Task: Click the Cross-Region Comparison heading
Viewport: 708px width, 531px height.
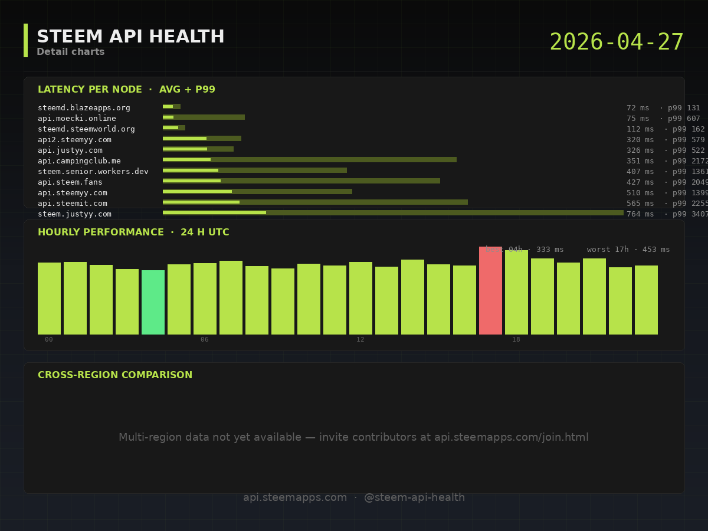Action: [115, 375]
